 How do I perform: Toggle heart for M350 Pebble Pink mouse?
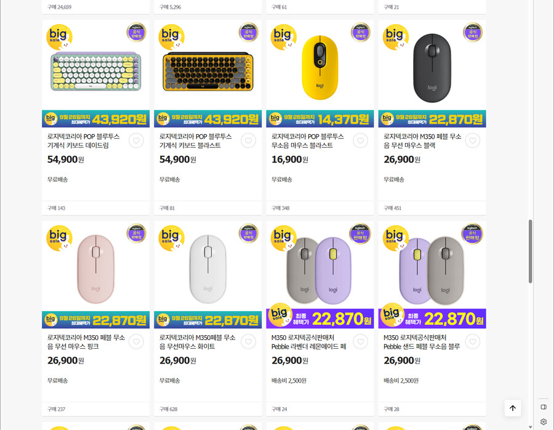click(x=136, y=342)
